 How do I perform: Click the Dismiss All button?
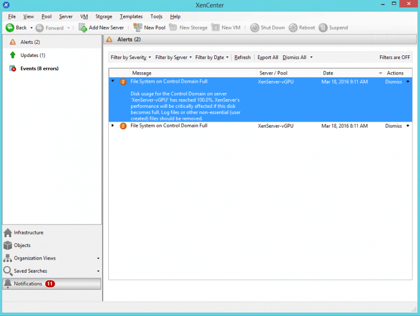click(294, 58)
